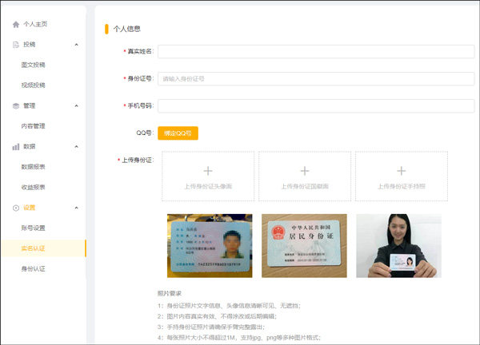Click the sample handheld ID photo thumbnail
This screenshot has width=480, height=345.
click(x=398, y=245)
